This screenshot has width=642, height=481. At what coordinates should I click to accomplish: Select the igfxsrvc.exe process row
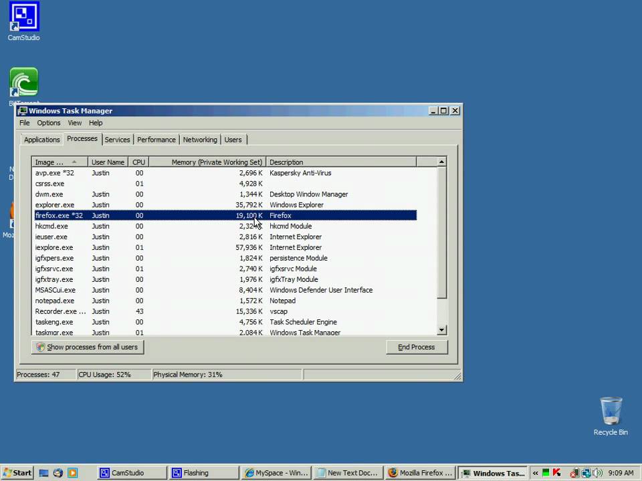click(225, 269)
